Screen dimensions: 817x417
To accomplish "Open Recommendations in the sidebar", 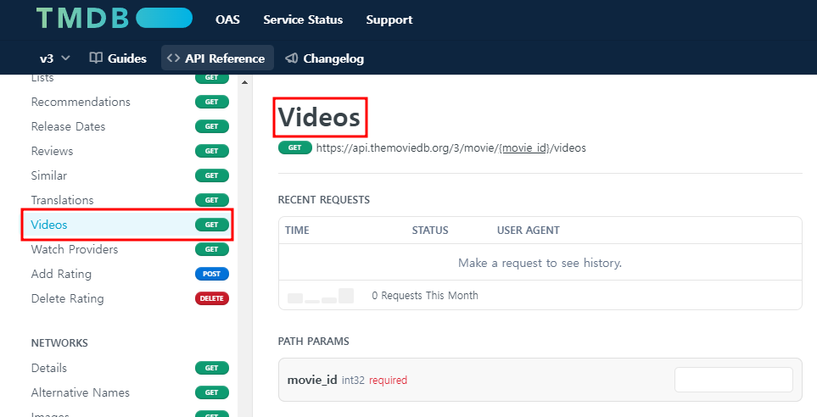I will click(x=130, y=102).
